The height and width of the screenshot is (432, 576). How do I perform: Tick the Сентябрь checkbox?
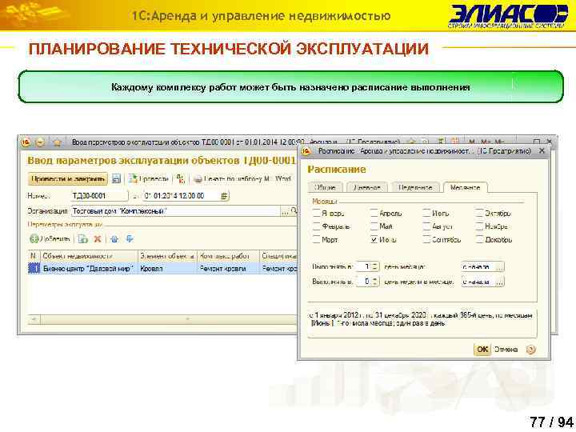(x=426, y=239)
